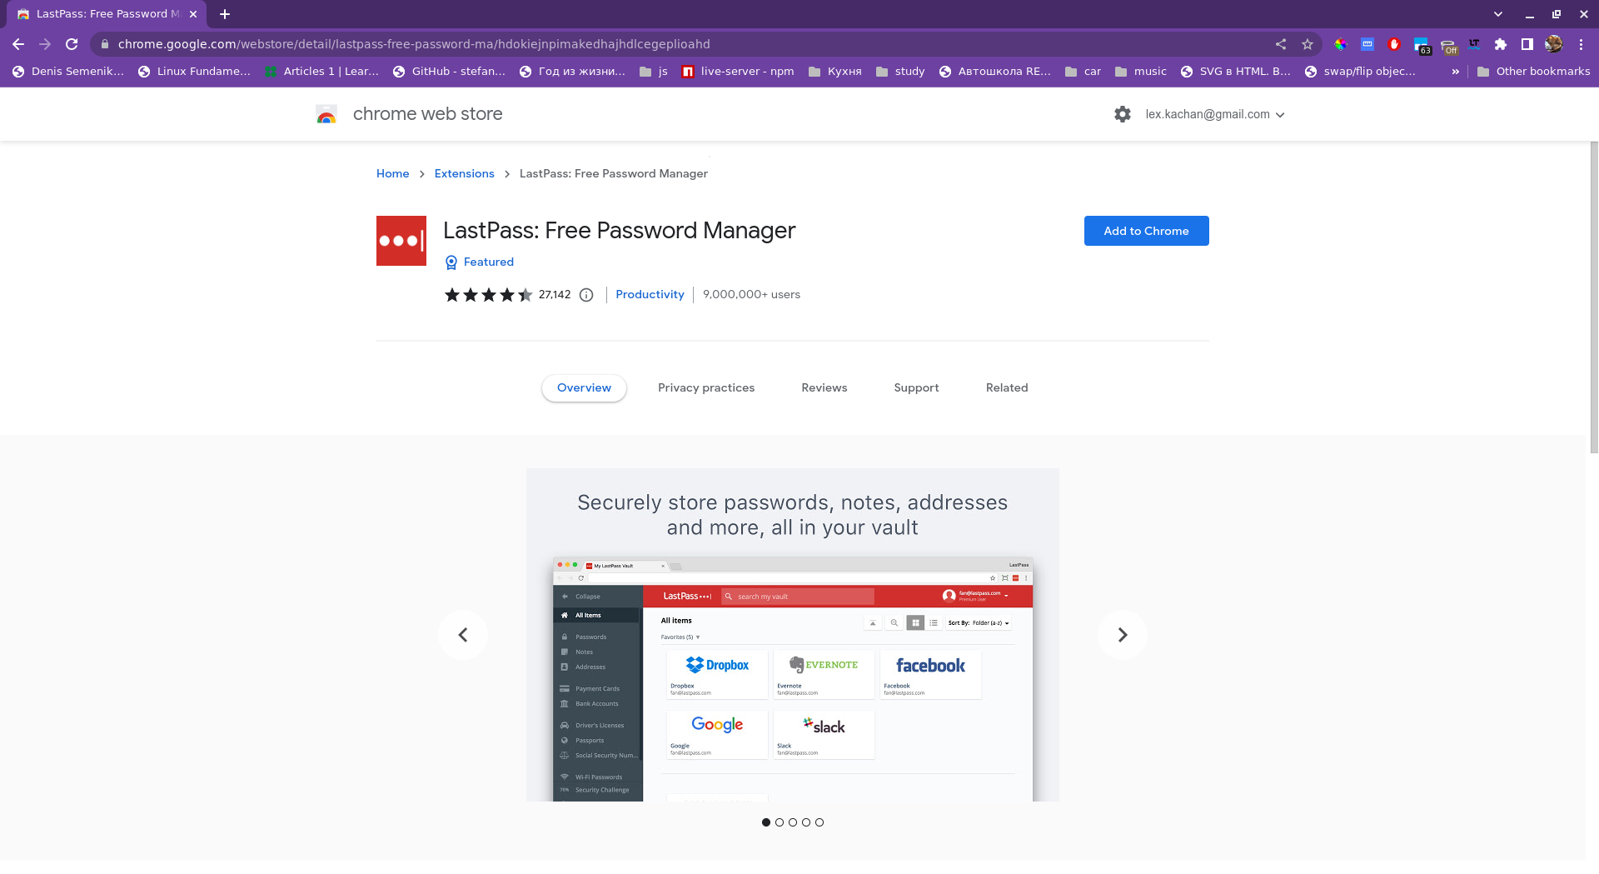
Task: Switch to the Privacy practices tab
Action: (x=706, y=387)
